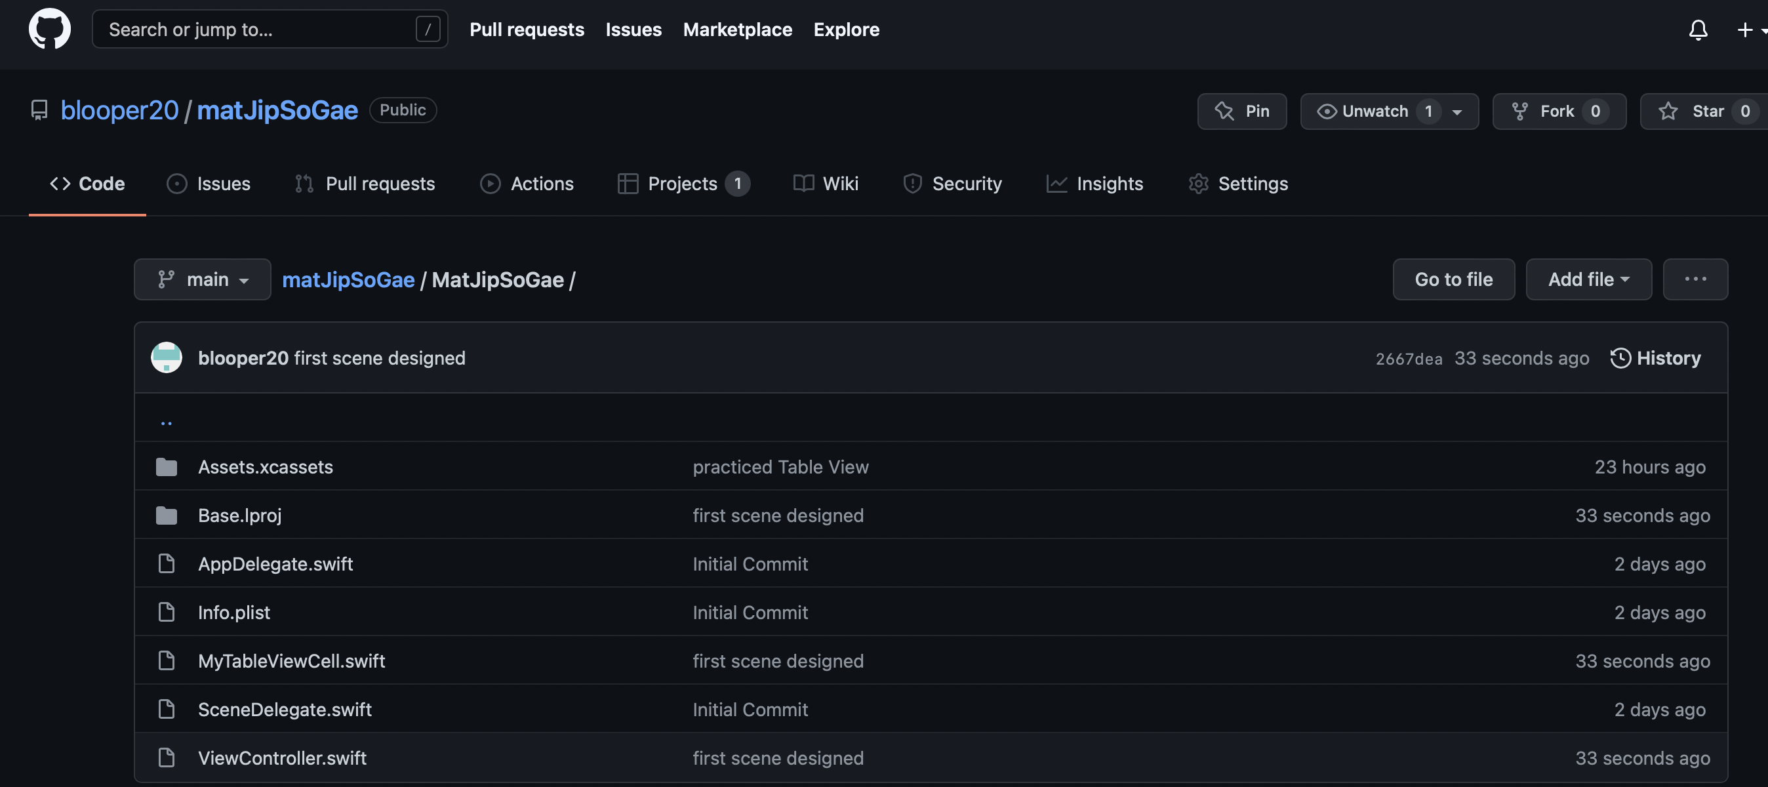Viewport: 1768px width, 787px height.
Task: Click '23 hours ago' timestamp
Action: 1649,467
